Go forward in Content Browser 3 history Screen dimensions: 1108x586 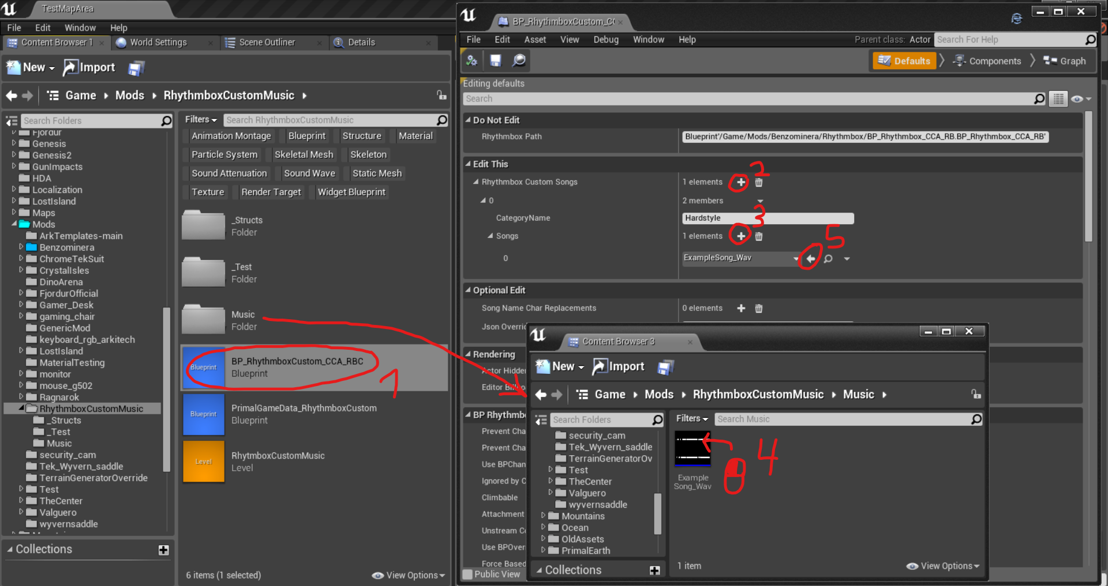(556, 395)
